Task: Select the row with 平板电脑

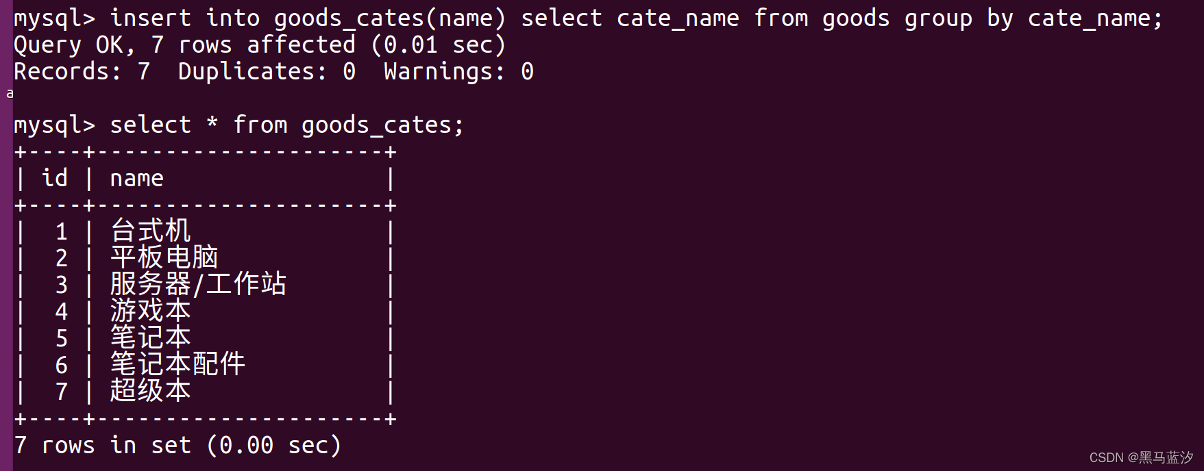Action: [205, 258]
